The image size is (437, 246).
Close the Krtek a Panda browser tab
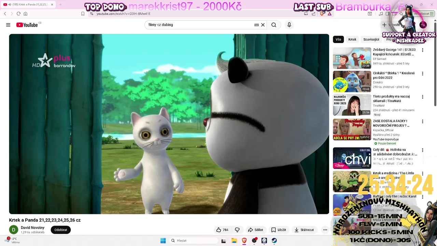click(x=52, y=5)
